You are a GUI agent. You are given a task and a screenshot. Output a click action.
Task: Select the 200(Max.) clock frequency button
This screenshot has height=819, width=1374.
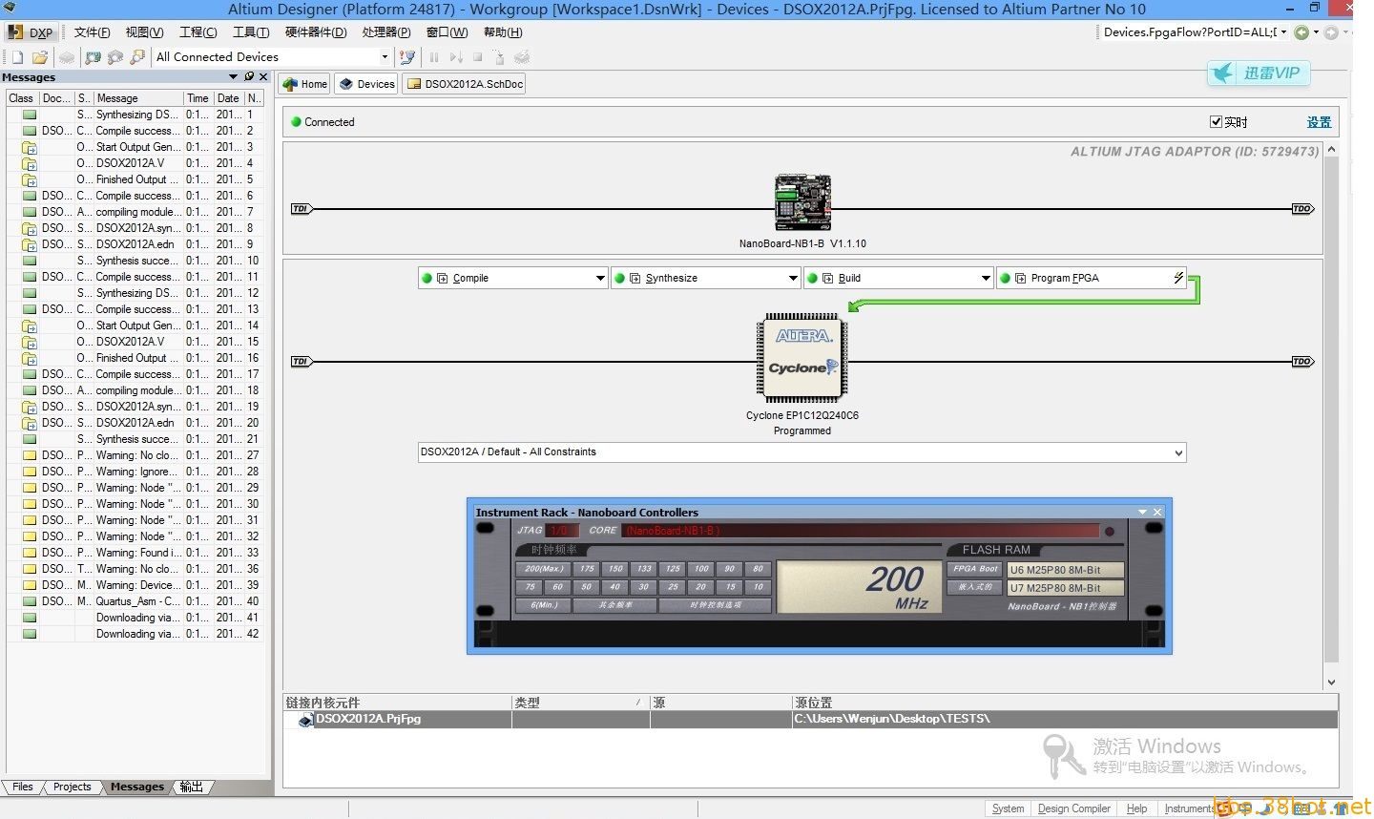point(544,569)
